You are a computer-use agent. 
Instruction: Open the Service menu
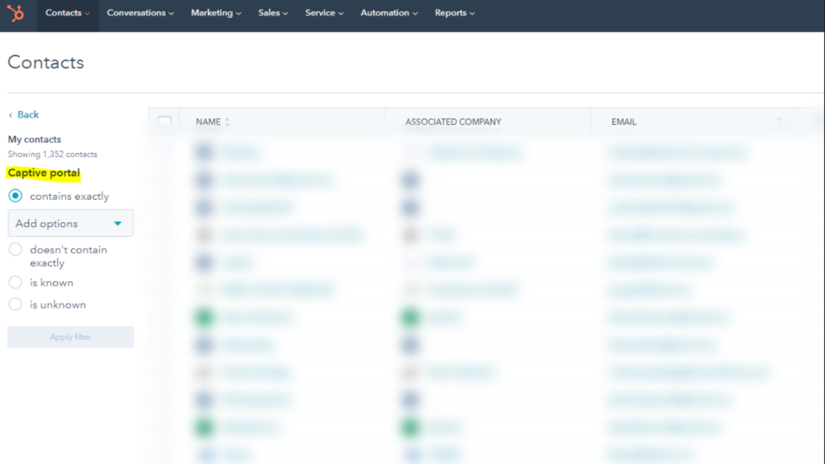coord(324,13)
